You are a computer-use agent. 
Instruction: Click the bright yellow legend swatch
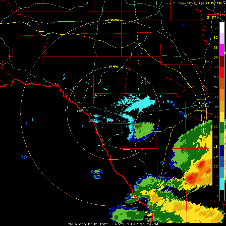coord(222,117)
